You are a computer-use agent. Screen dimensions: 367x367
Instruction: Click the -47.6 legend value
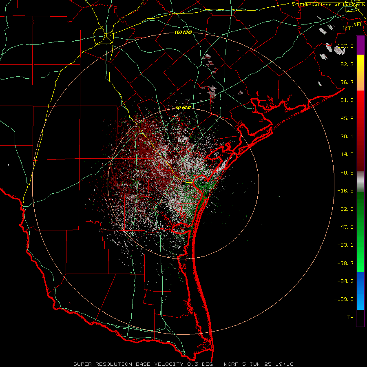point(345,227)
